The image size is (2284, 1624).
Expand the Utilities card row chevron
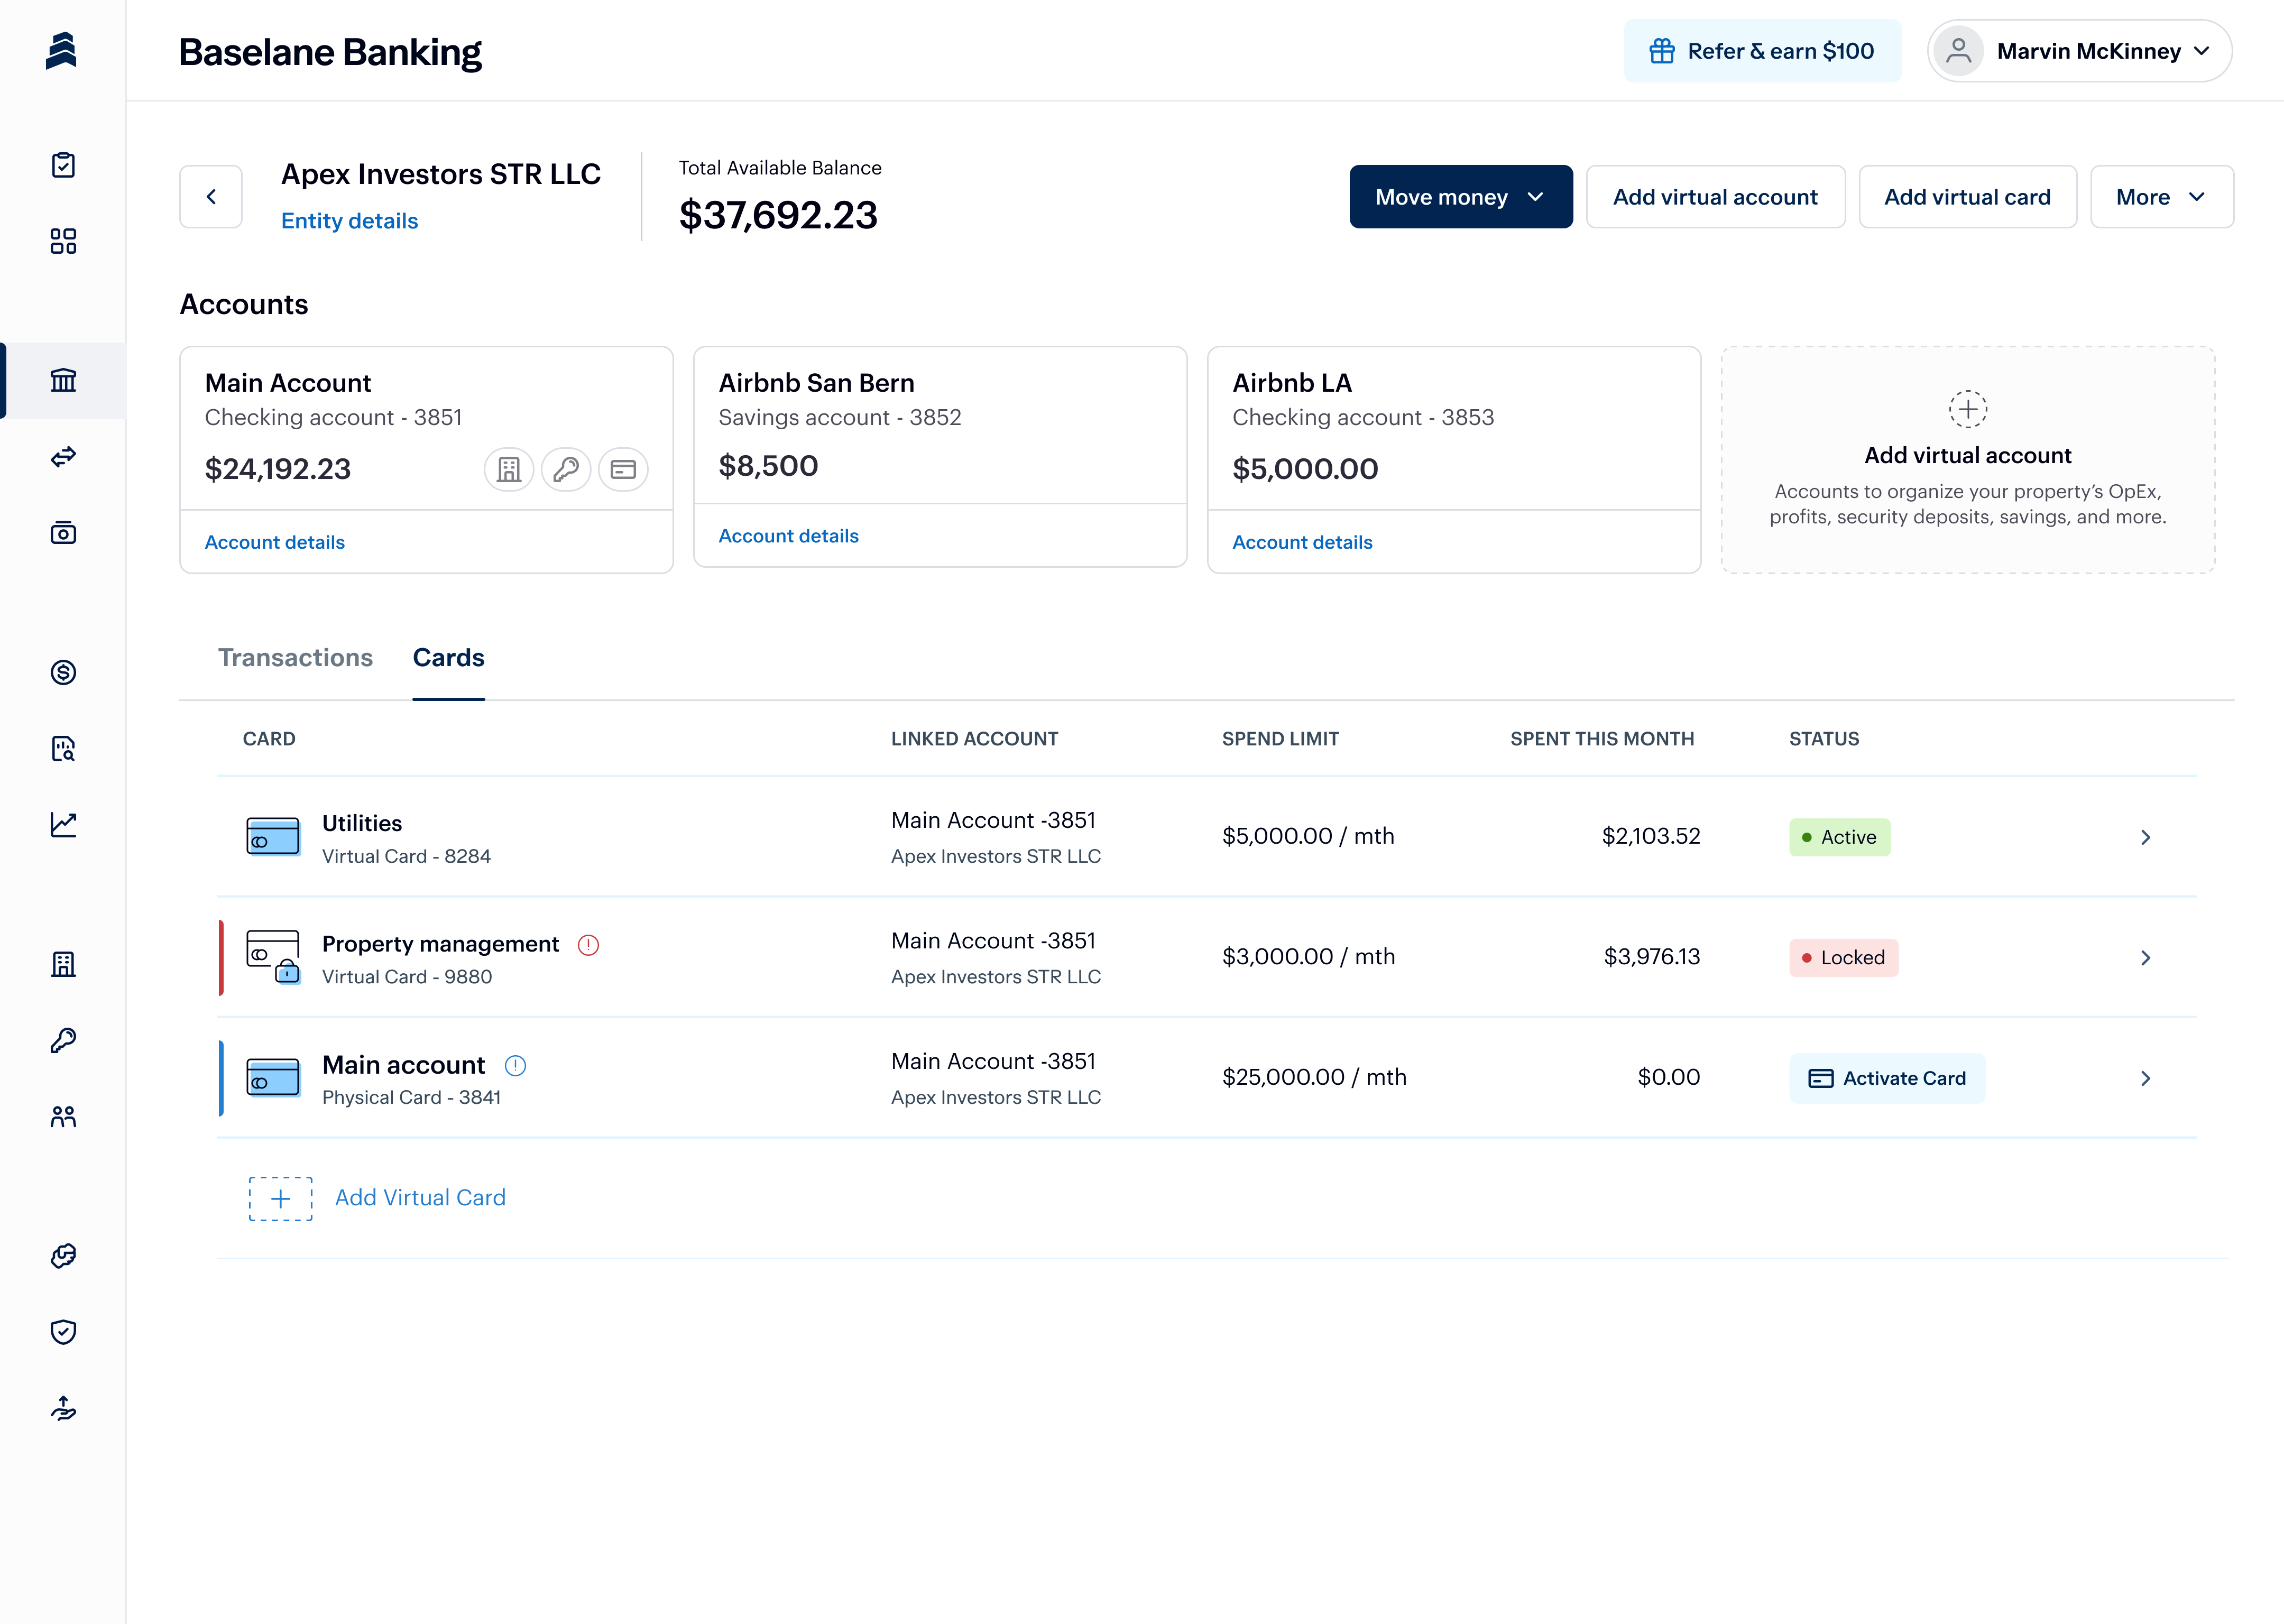(2145, 837)
